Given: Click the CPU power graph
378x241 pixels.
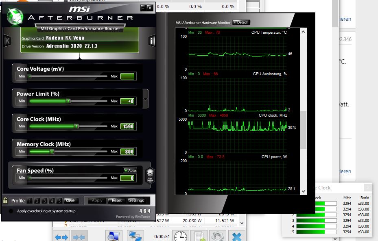Looking at the screenshot, I should coord(238,177).
